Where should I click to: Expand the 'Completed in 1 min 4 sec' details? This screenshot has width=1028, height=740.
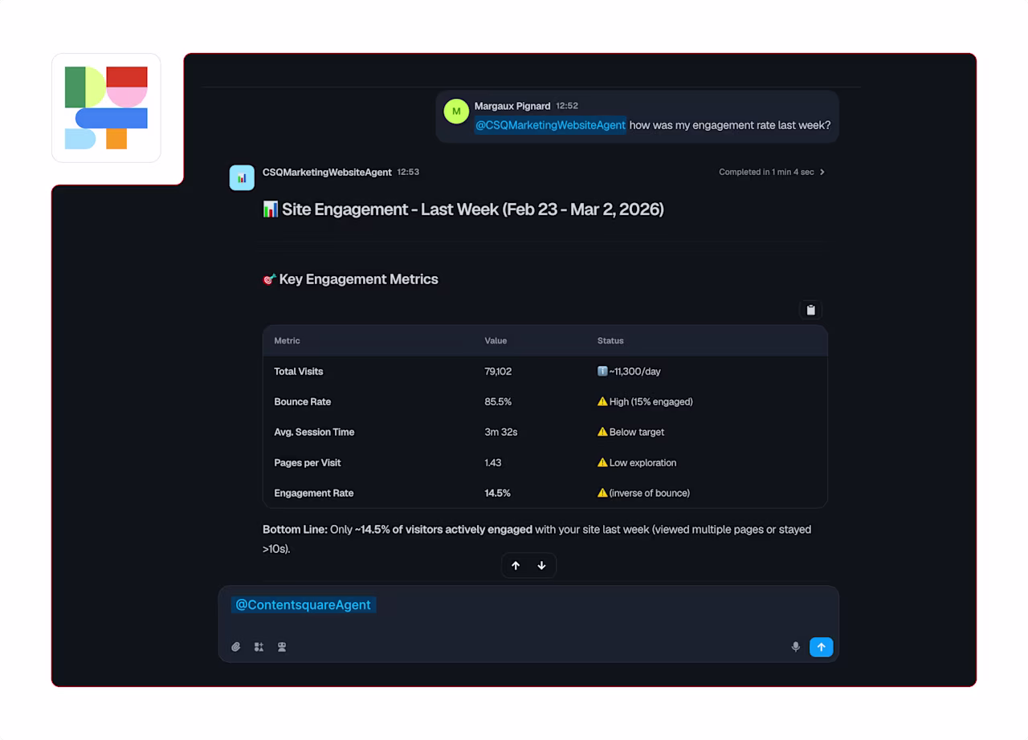click(772, 172)
